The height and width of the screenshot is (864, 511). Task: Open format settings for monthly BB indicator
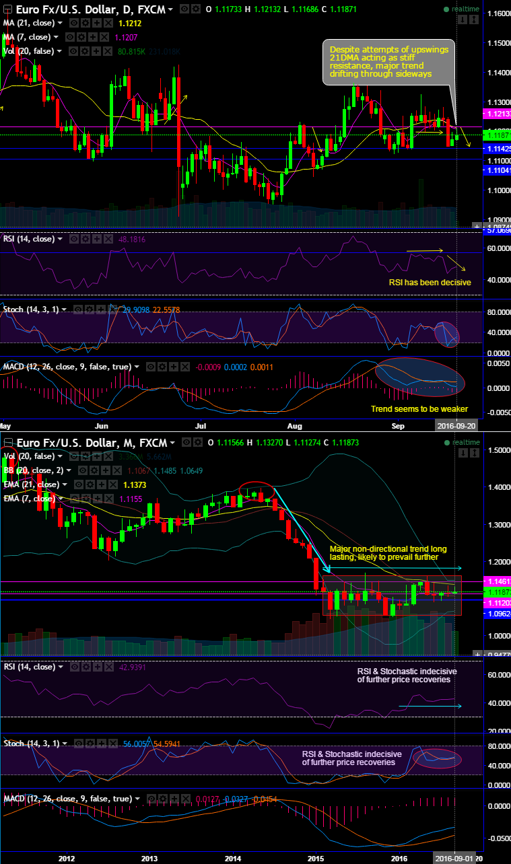tap(92, 470)
